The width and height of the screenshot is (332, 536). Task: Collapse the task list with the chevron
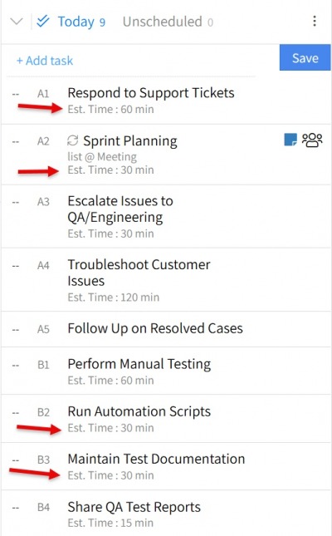click(17, 22)
